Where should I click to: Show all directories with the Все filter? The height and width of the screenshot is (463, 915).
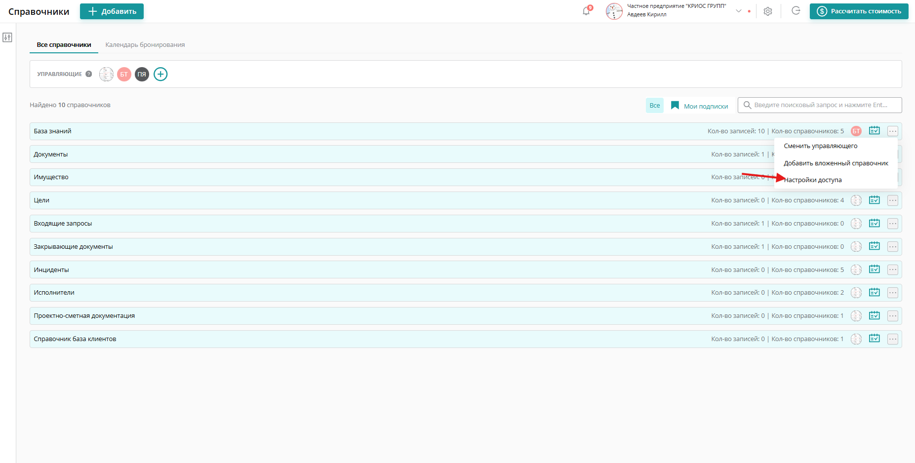coord(655,105)
